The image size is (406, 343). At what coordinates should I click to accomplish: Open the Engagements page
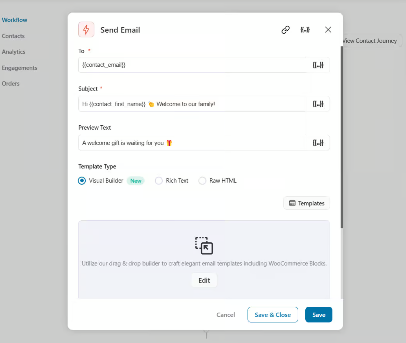(20, 68)
